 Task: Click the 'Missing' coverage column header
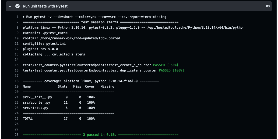[107, 87]
